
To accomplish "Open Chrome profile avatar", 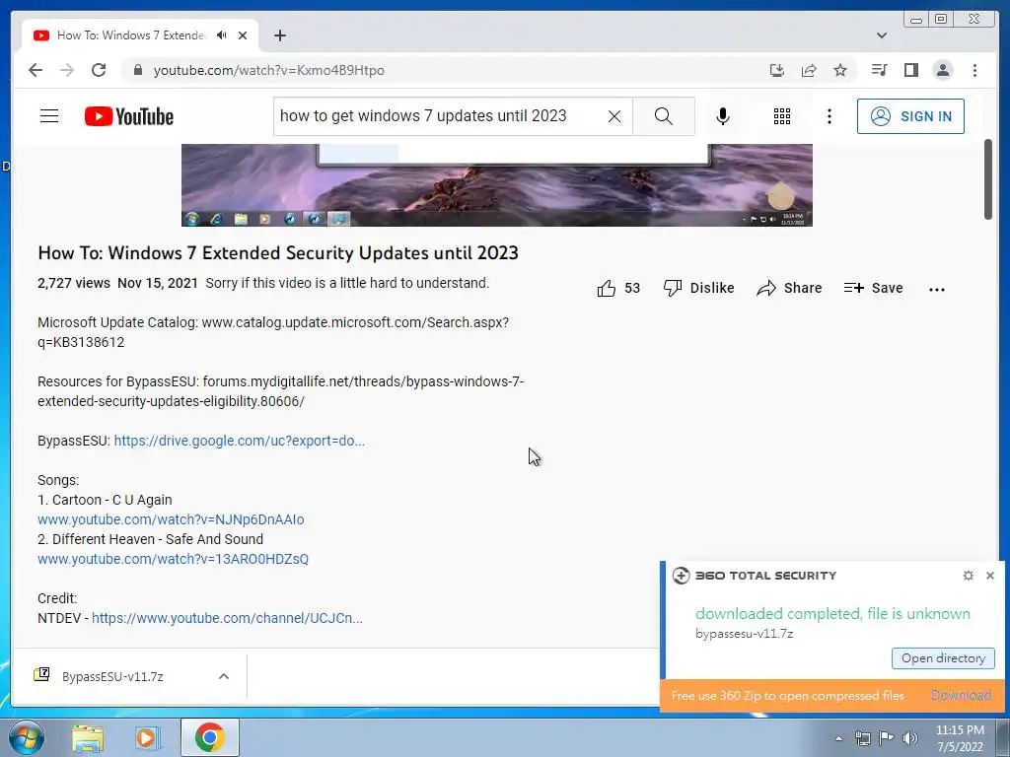I will click(942, 70).
